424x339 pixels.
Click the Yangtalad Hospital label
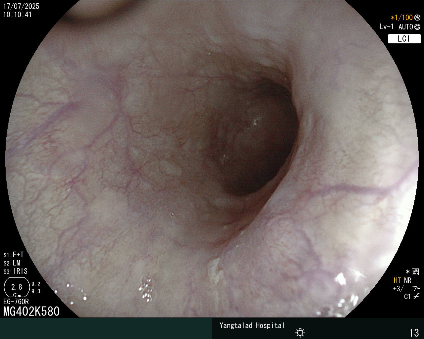[x=252, y=325]
